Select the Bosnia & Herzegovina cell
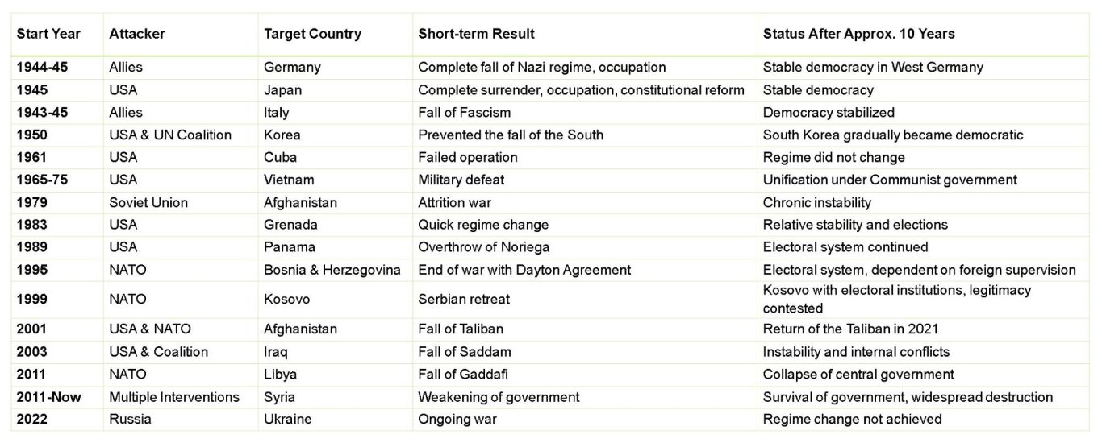The image size is (1102, 443). (332, 270)
